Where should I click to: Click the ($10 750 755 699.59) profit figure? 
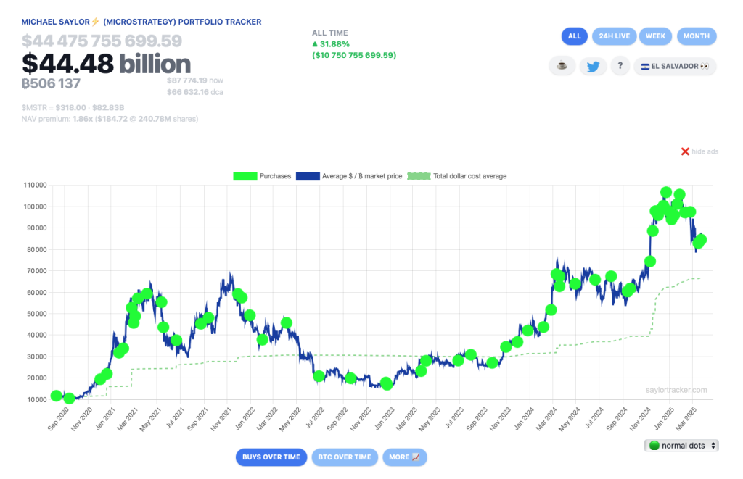[x=354, y=55]
